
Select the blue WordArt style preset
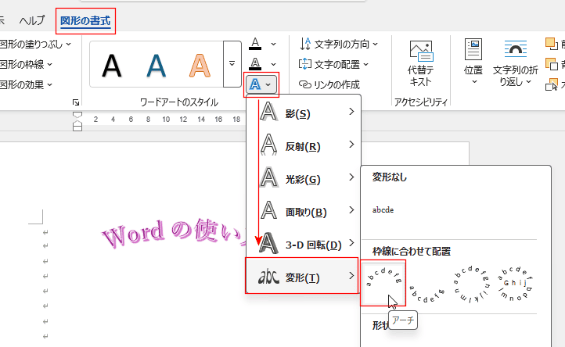(157, 65)
